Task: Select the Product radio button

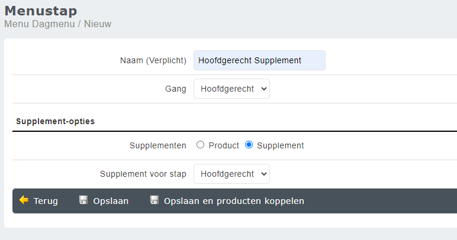Action: (x=200, y=145)
